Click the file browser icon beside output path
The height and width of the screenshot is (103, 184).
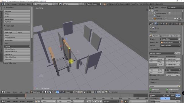coord(179,86)
